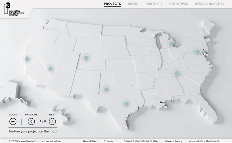Select the map marker near Las Vegas, Nevada
The height and width of the screenshot is (143, 232).
click(51, 69)
